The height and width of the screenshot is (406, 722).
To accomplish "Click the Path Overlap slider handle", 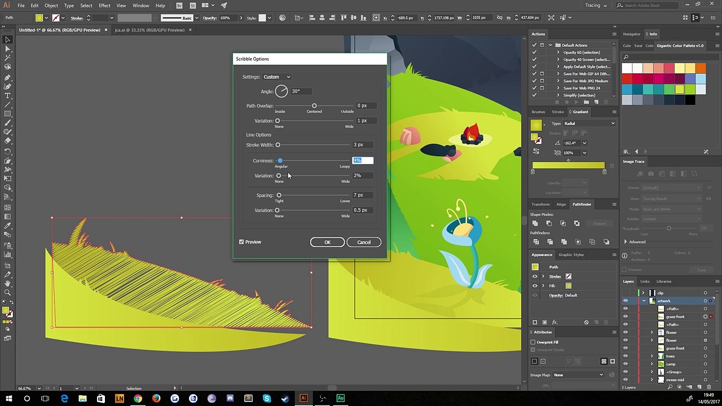I will tap(314, 106).
